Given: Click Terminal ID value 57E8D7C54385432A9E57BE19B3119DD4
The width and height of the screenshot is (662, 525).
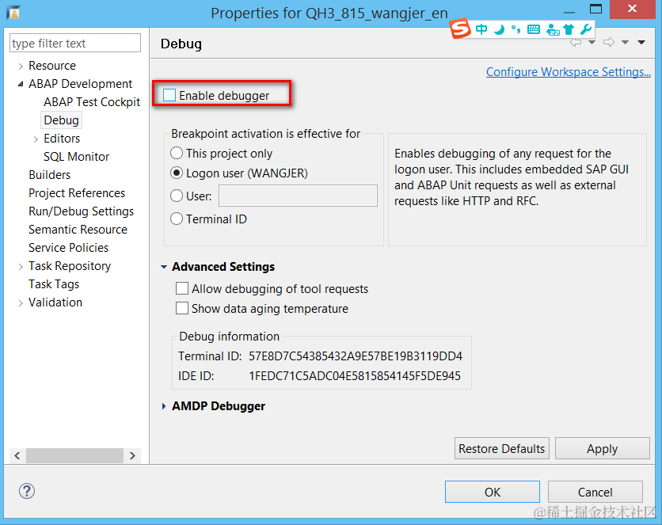Looking at the screenshot, I should tap(356, 356).
